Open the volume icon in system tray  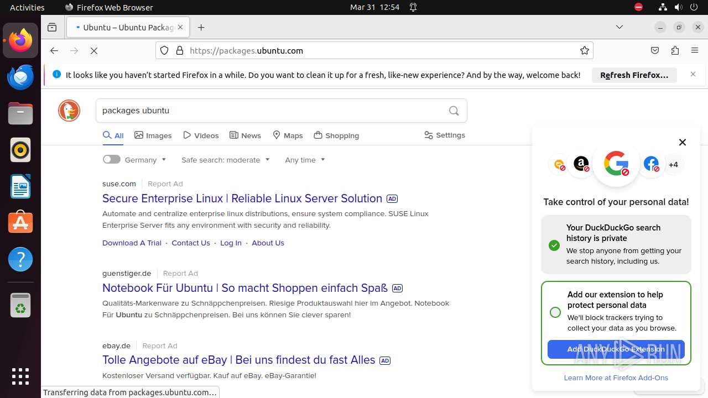click(x=679, y=7)
